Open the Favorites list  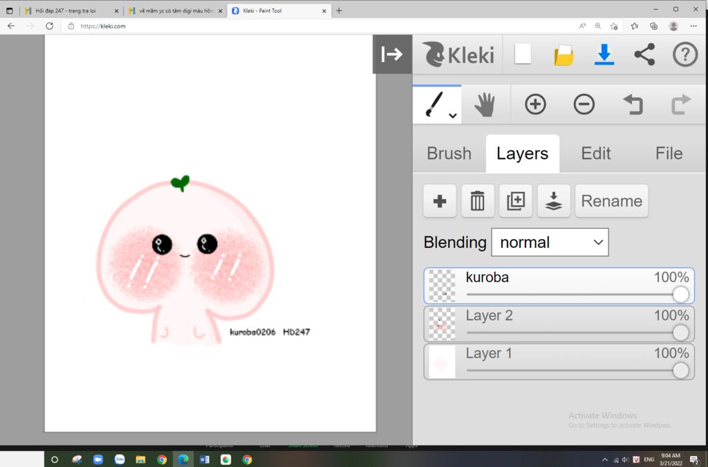(635, 26)
